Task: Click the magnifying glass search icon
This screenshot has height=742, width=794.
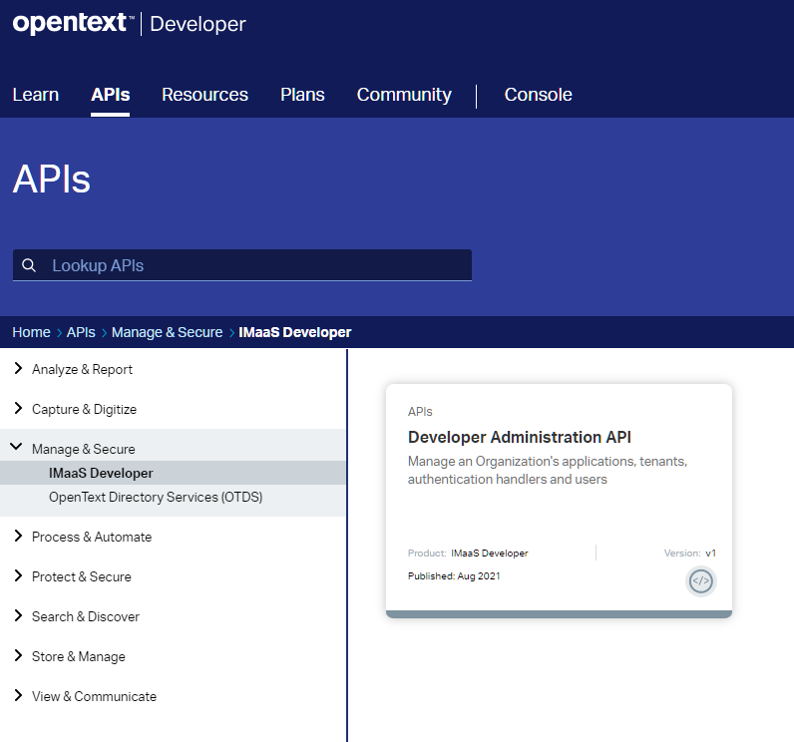Action: [29, 265]
